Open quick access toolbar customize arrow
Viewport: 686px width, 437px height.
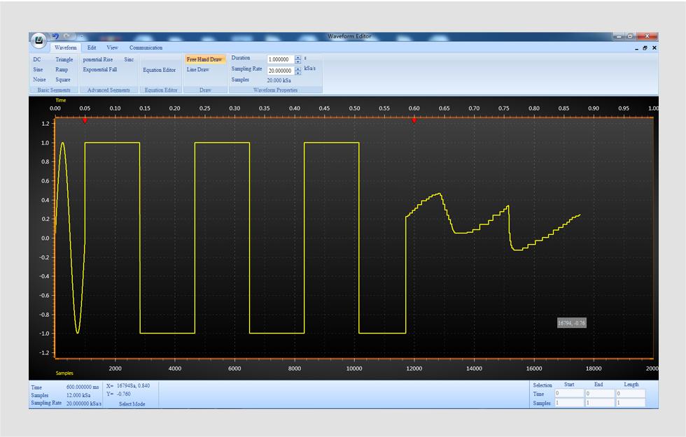click(x=81, y=36)
